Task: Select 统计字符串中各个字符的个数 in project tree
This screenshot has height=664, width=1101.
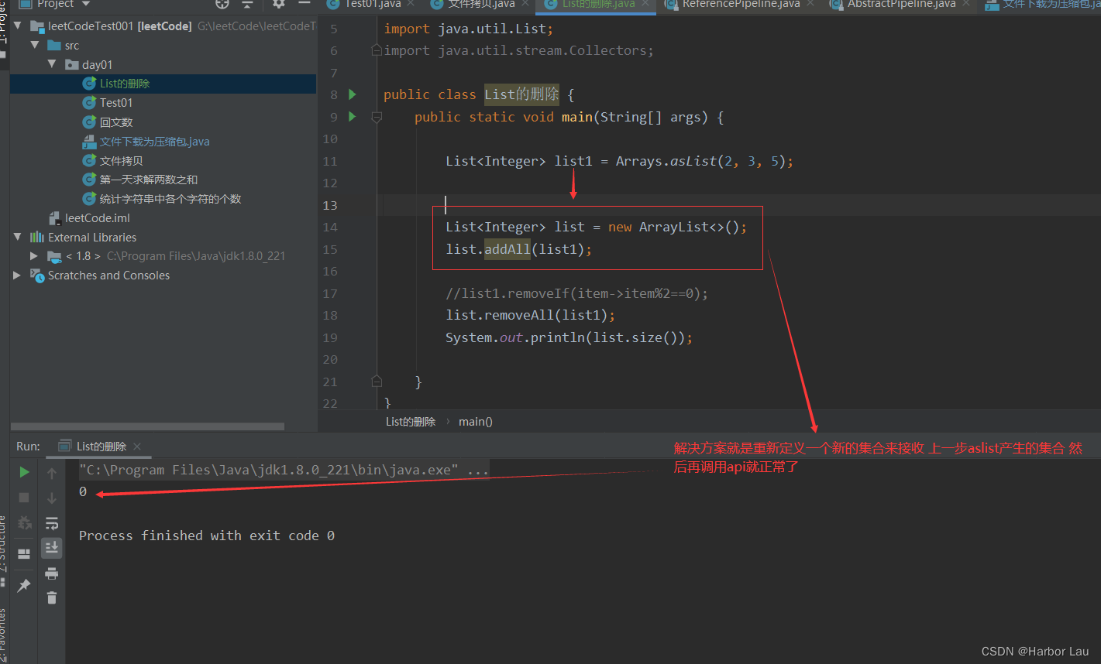Action: pos(163,199)
